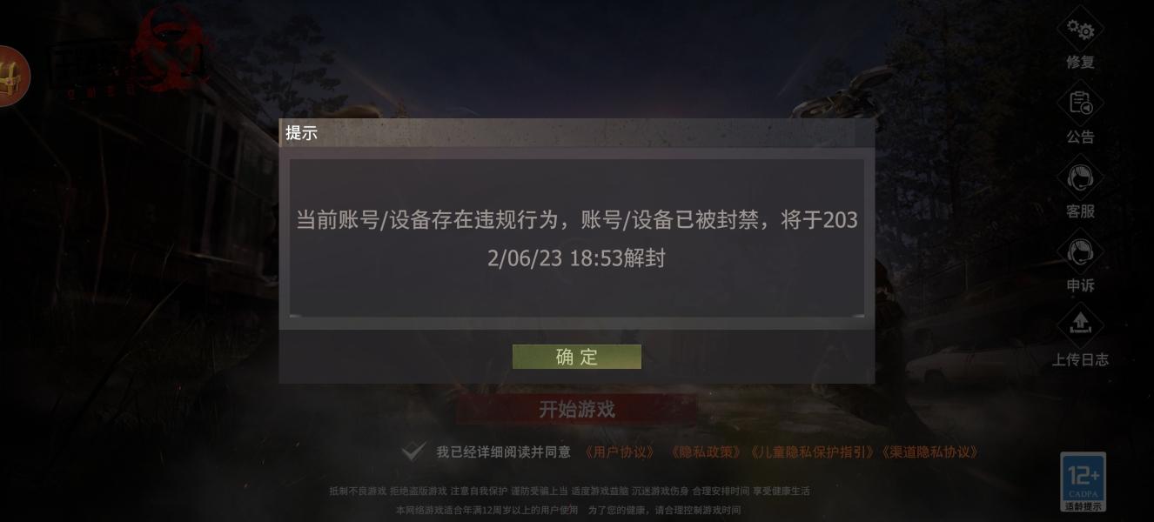Click the 提示 dialog title bar
Viewport: 1154px width, 522px height.
[577, 132]
